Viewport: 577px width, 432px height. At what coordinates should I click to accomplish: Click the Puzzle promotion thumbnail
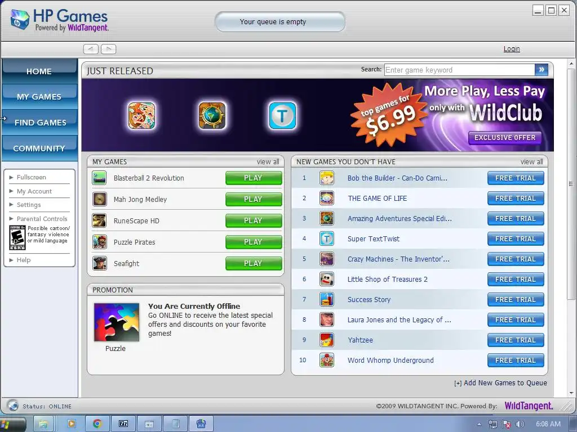116,322
